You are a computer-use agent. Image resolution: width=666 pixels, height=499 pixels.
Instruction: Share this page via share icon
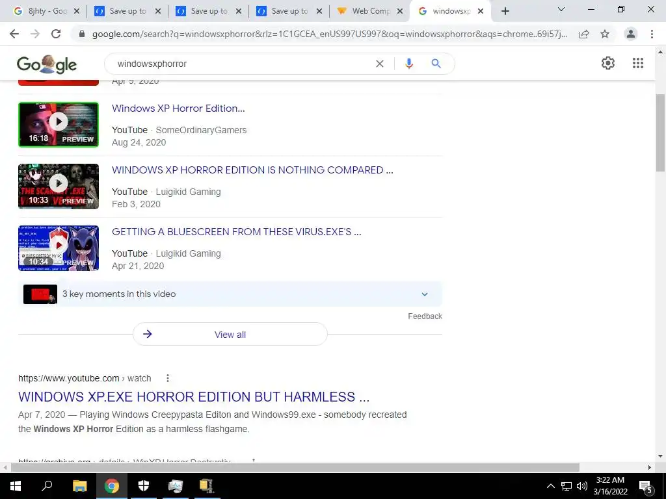click(584, 34)
